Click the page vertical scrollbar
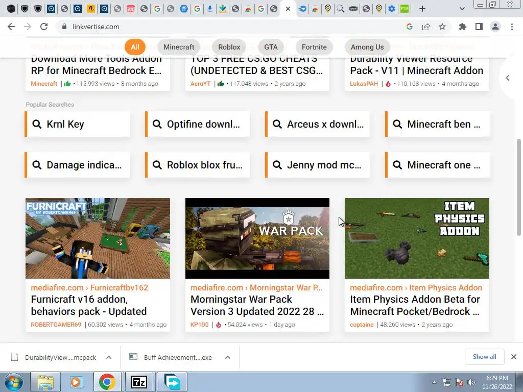This screenshot has width=523, height=392. coord(519,187)
